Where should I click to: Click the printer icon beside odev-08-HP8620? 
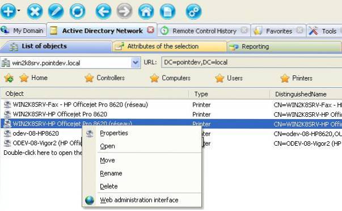point(7,133)
